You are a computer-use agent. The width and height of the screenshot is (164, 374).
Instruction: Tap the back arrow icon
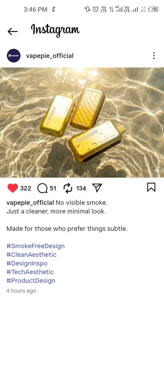coord(13,31)
